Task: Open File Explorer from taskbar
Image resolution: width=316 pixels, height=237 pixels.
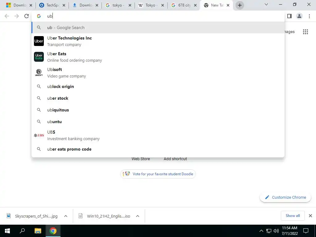Action: click(38, 231)
